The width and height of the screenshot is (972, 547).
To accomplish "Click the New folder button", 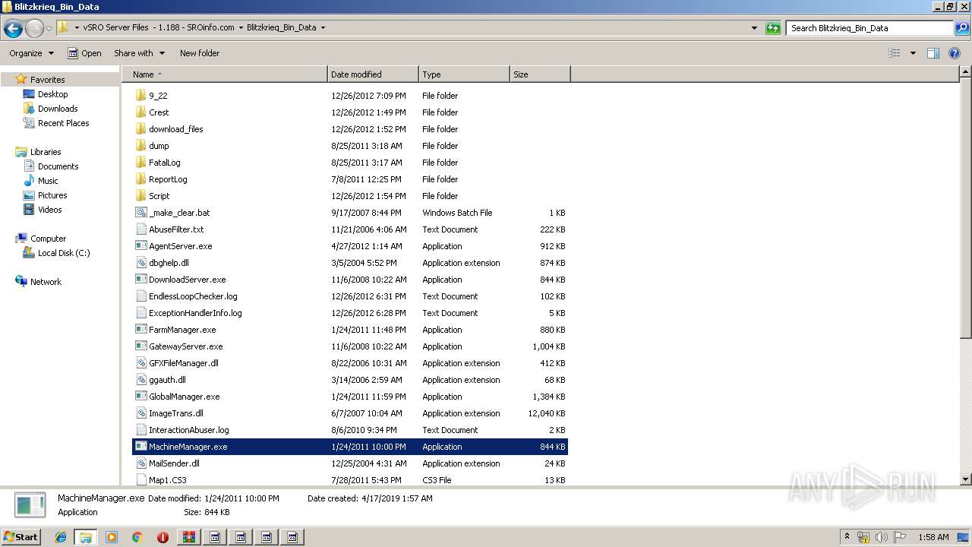I will click(x=200, y=53).
